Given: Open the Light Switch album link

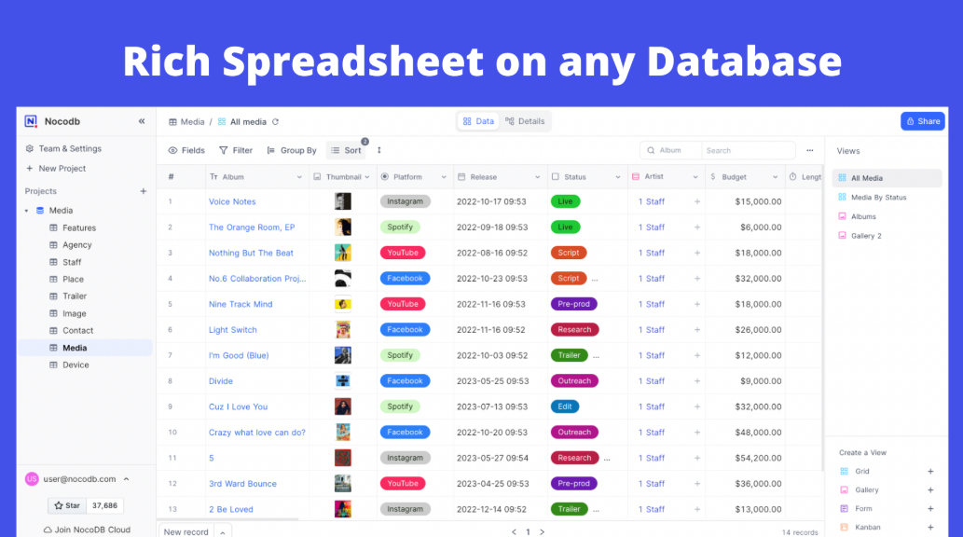Looking at the screenshot, I should click(x=233, y=330).
